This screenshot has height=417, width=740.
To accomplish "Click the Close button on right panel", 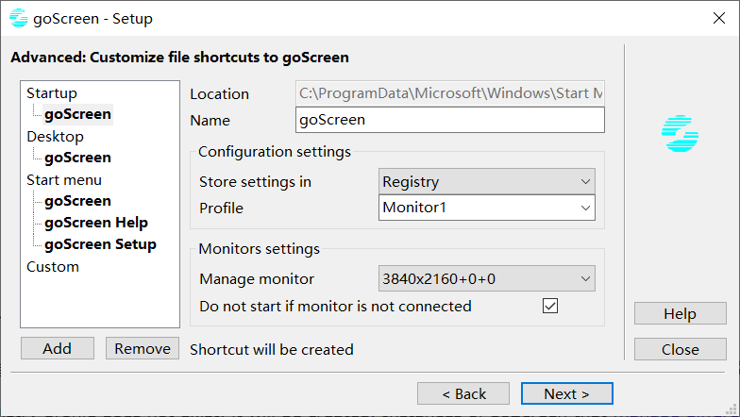I will point(680,349).
